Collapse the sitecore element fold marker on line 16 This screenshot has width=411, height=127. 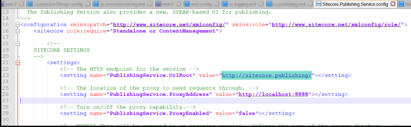18,31
